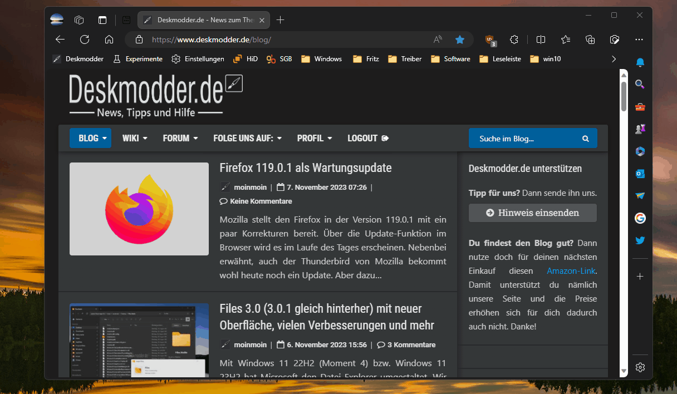Click the Deskmodder.de site logo

coord(156,96)
